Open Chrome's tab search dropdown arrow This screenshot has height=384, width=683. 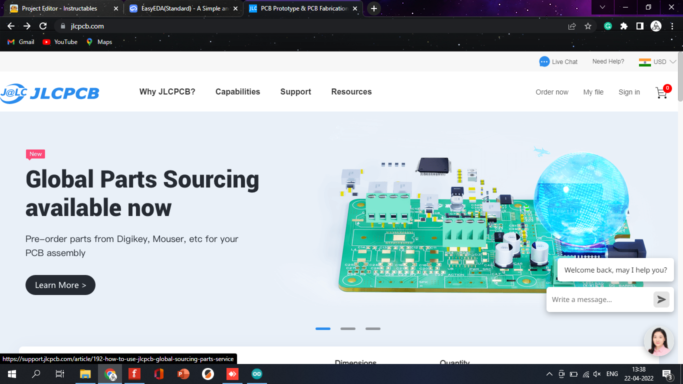pyautogui.click(x=602, y=8)
